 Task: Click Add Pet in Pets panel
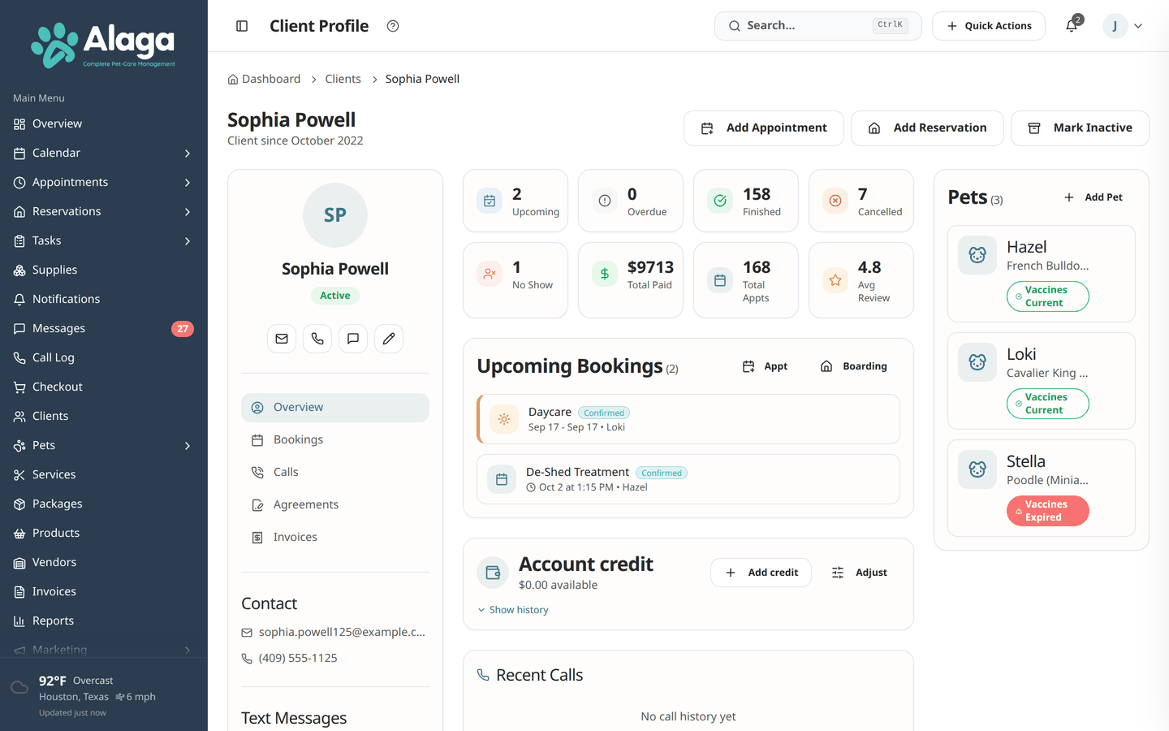pyautogui.click(x=1094, y=197)
